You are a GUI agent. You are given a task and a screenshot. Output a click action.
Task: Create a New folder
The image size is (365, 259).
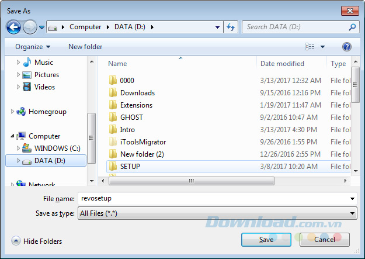(85, 47)
